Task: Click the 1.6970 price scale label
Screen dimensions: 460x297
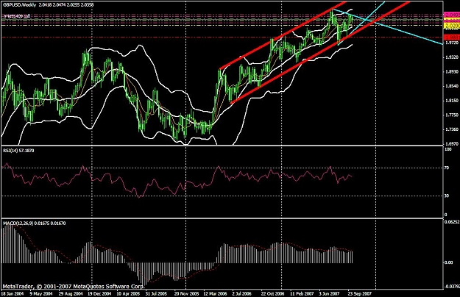Action: click(x=452, y=144)
